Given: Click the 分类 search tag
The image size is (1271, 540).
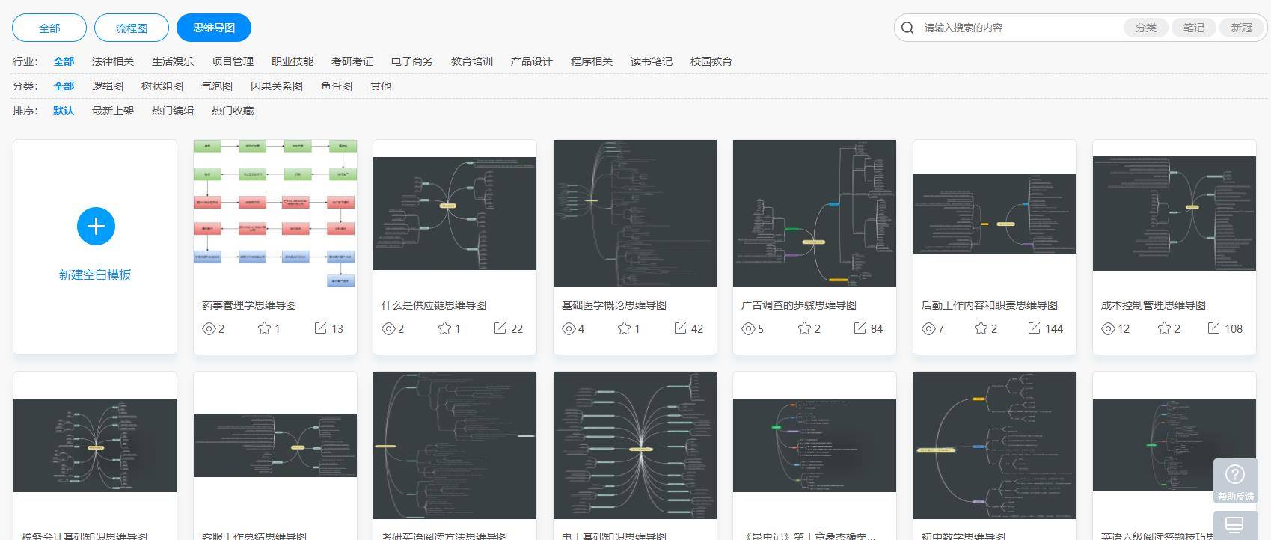Looking at the screenshot, I should pyautogui.click(x=1146, y=28).
